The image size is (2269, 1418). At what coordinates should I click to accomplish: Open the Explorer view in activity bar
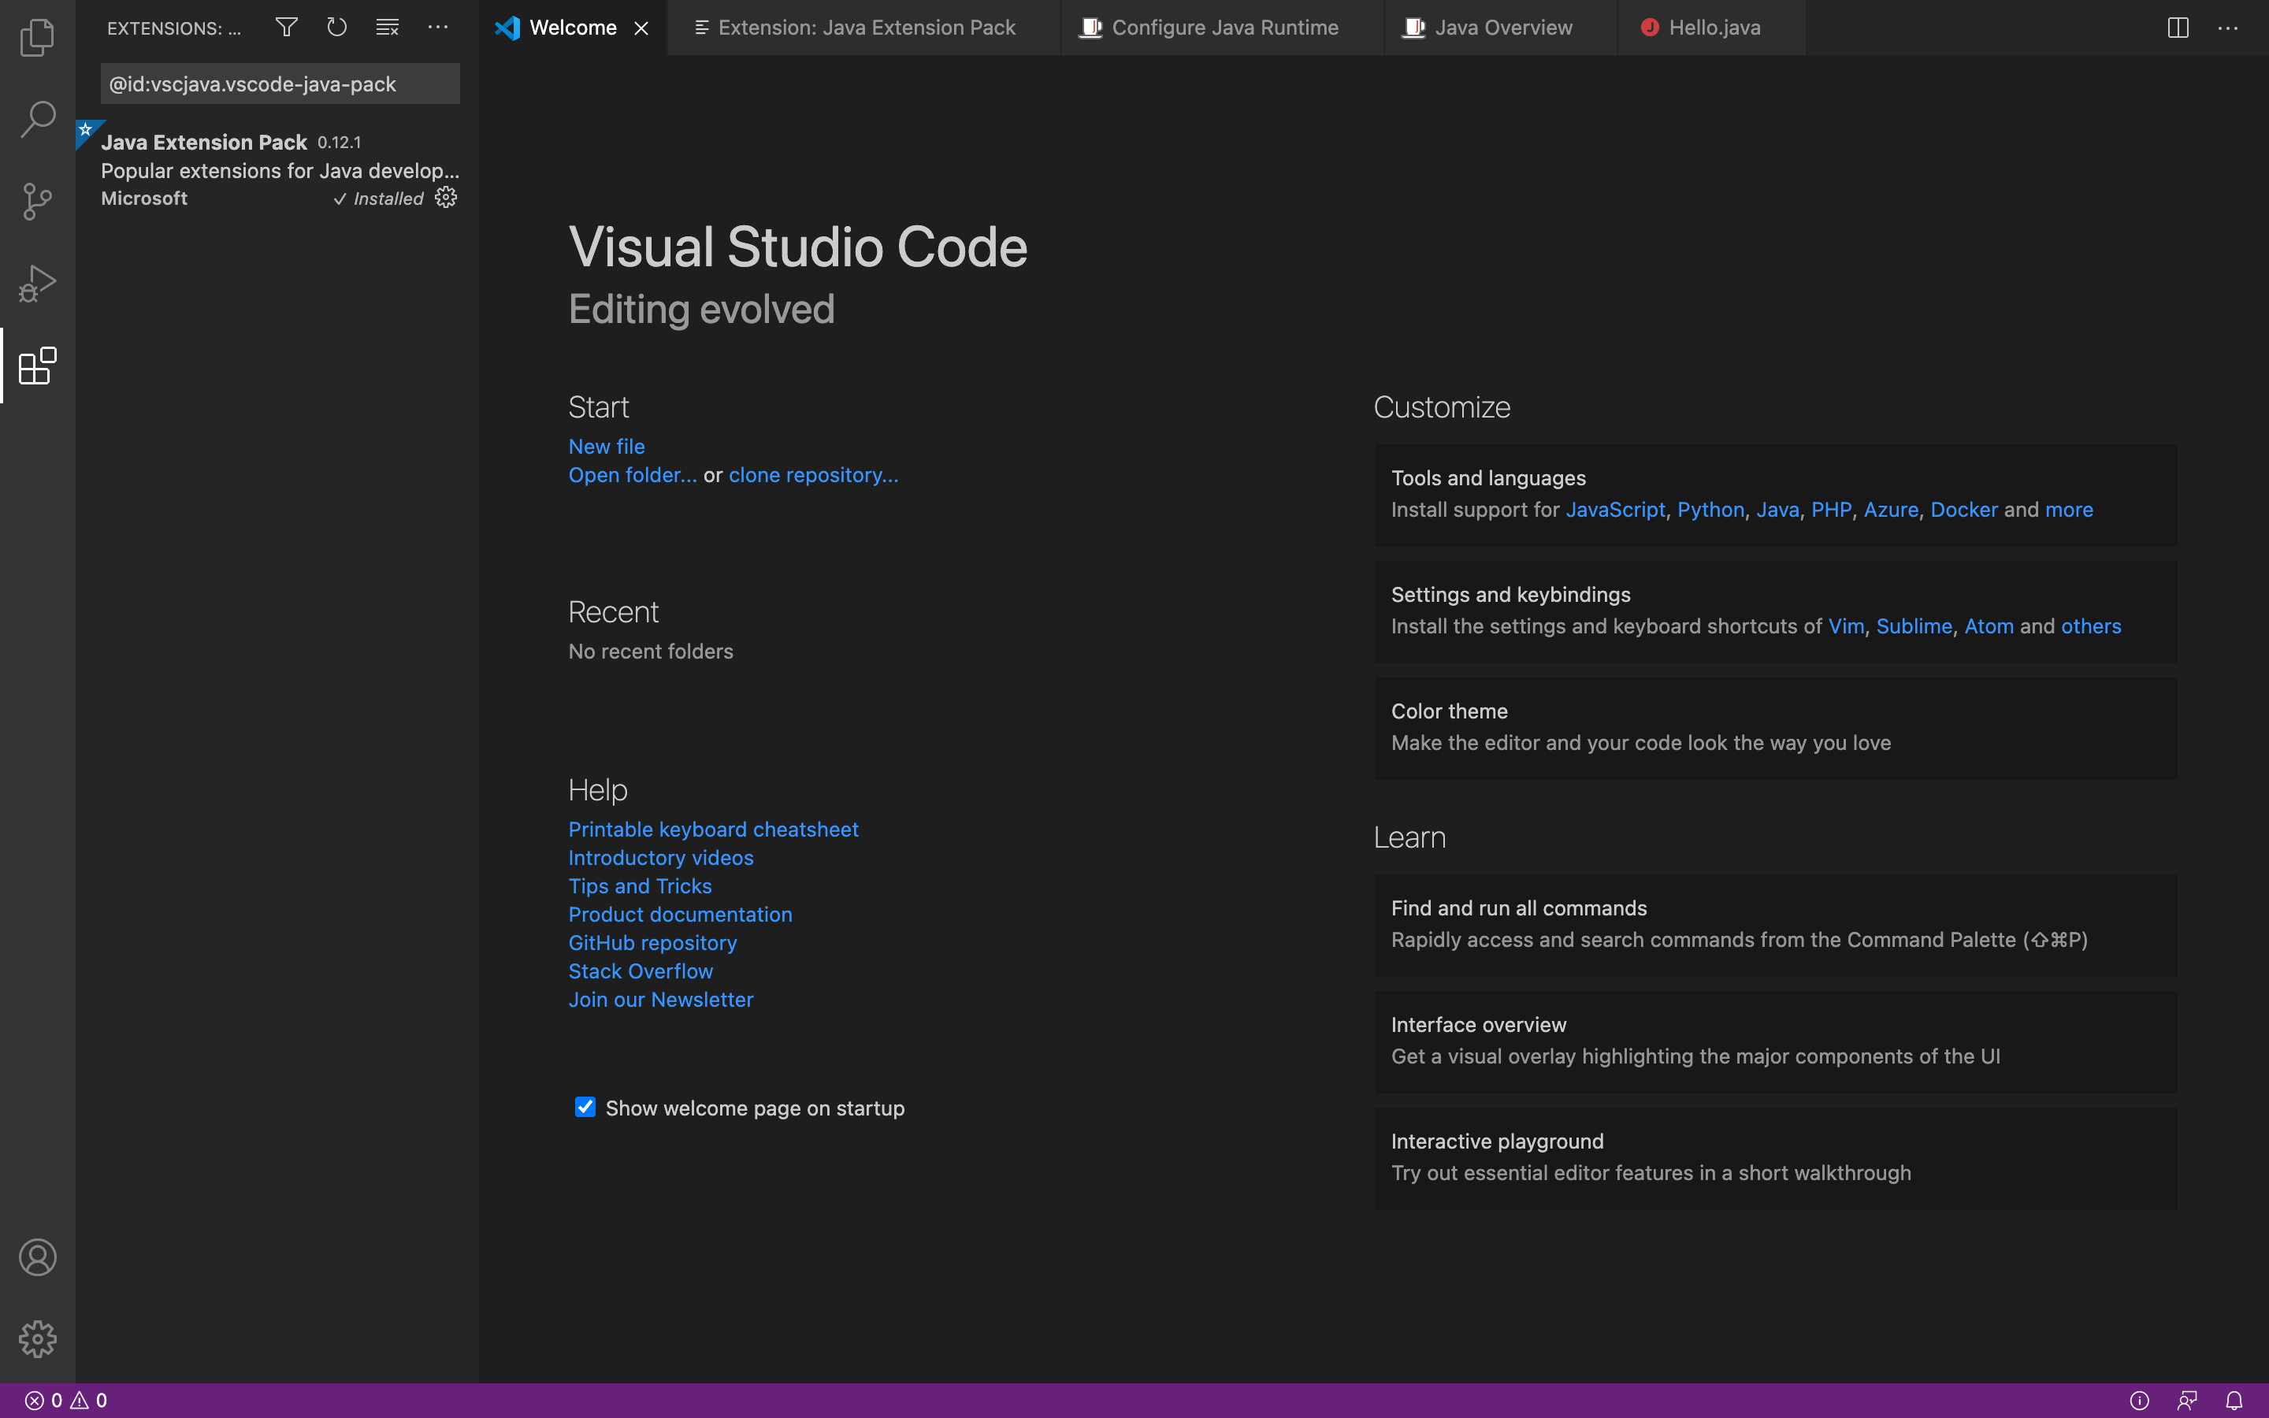coord(38,38)
